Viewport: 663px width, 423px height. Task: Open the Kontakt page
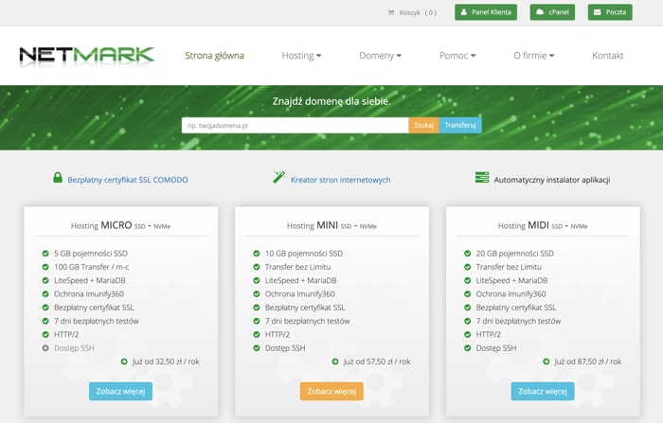pyautogui.click(x=608, y=56)
